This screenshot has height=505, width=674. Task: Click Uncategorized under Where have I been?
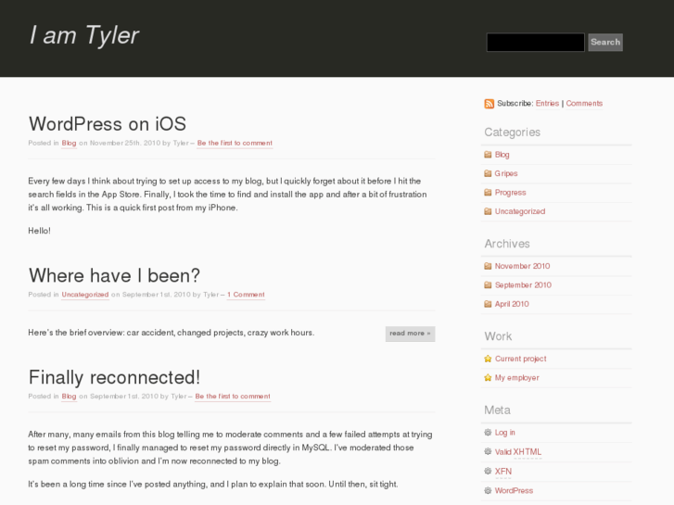click(85, 295)
